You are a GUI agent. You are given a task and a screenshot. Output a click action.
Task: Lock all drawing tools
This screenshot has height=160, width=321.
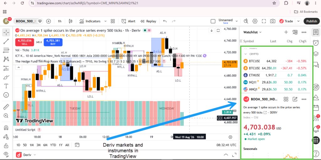tap(6, 146)
